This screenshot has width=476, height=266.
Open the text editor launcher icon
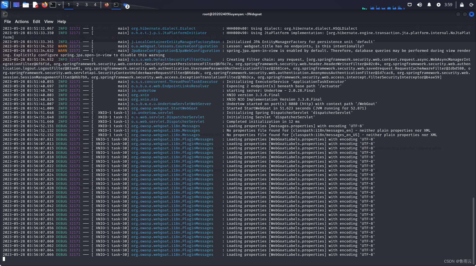35,5
